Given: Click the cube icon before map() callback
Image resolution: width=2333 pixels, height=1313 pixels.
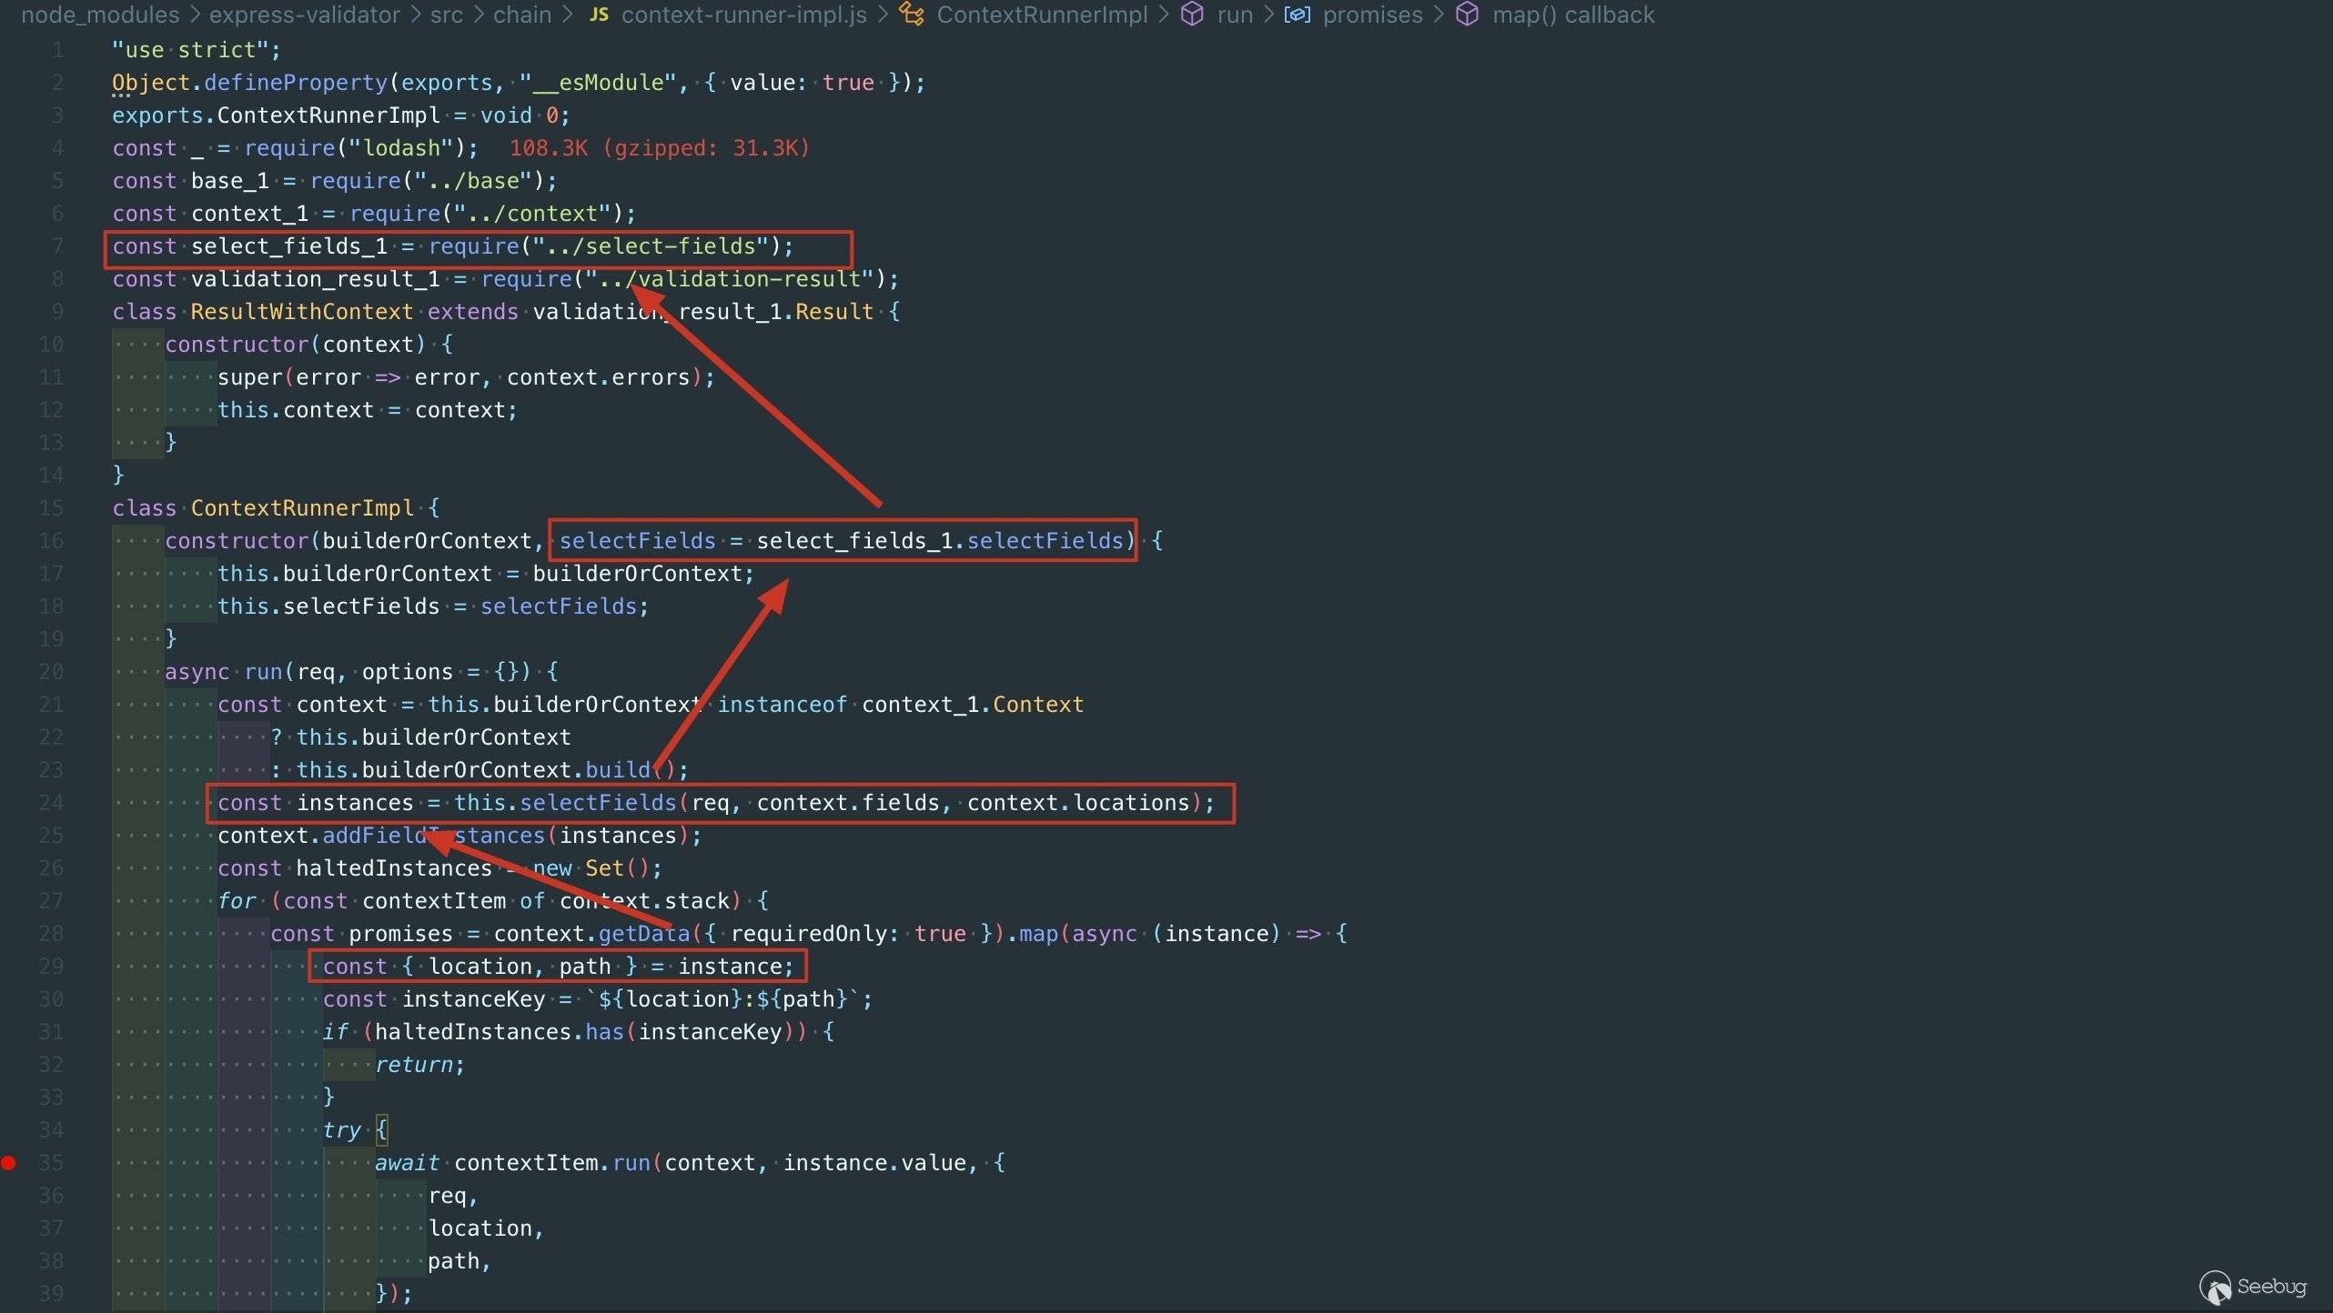Looking at the screenshot, I should [x=1467, y=15].
